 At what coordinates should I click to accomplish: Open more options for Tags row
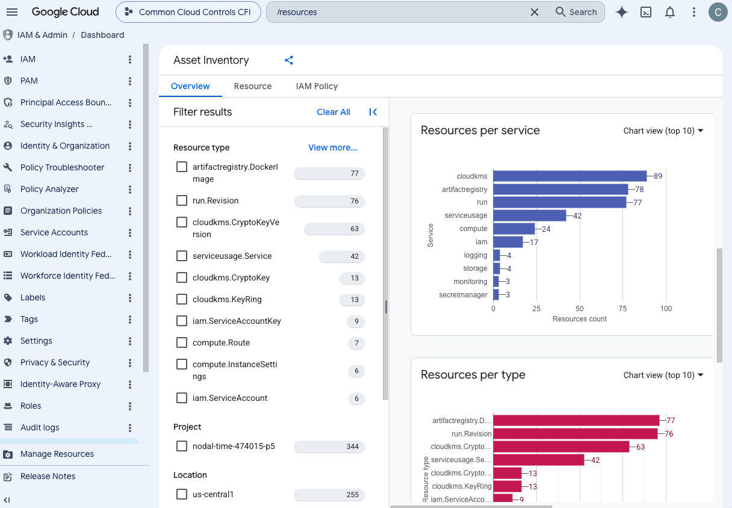click(x=130, y=319)
